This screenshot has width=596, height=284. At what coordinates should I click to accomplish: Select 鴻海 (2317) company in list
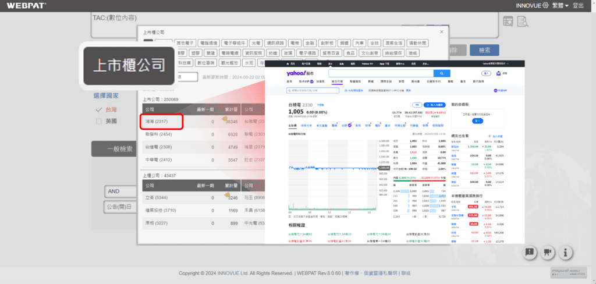[162, 122]
